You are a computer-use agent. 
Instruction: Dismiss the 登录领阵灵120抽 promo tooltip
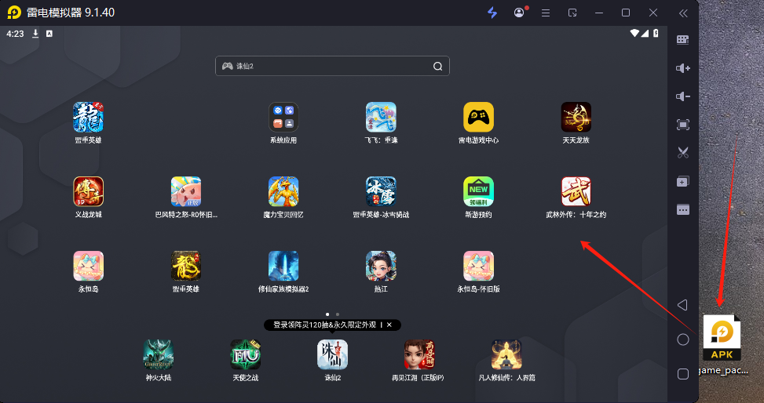pyautogui.click(x=389, y=325)
